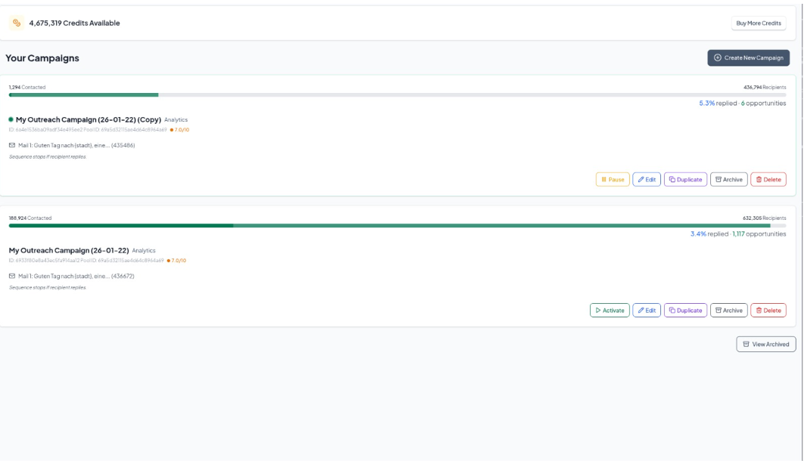
Task: Click the archive box icon in View Archived
Action: pos(746,344)
